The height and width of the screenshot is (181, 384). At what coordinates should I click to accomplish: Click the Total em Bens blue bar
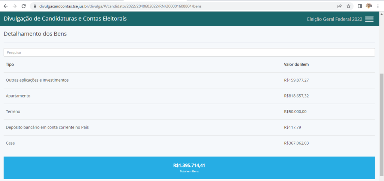pyautogui.click(x=189, y=168)
